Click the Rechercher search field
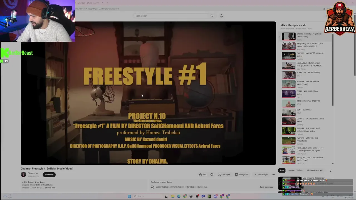This screenshot has width=356, height=200. [171, 16]
